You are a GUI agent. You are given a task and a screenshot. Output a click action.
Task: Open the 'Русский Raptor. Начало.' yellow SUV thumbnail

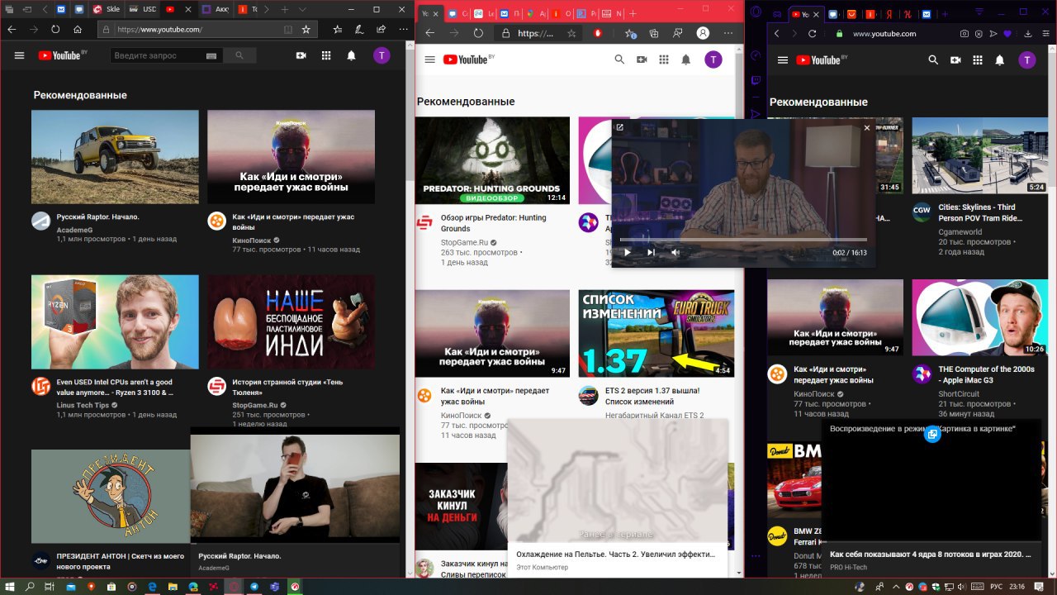(115, 157)
